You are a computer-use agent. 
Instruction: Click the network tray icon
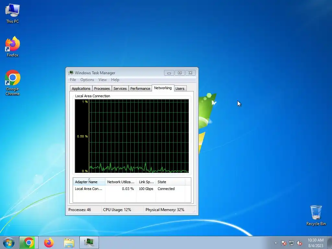[291, 243]
